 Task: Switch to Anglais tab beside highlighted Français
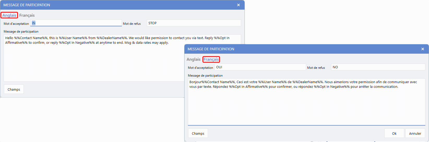[193, 59]
